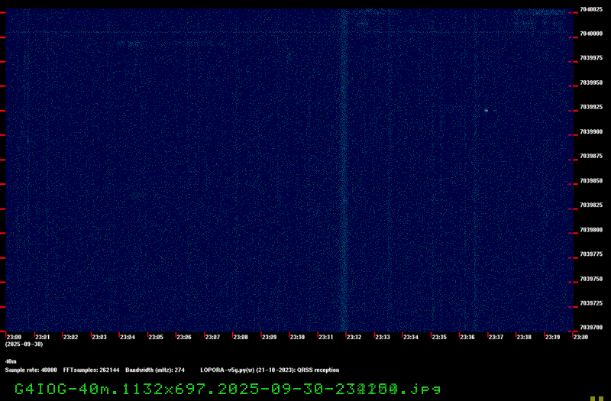Select the Sample rate: 48000 text
The image size is (611, 401).
coord(31,370)
